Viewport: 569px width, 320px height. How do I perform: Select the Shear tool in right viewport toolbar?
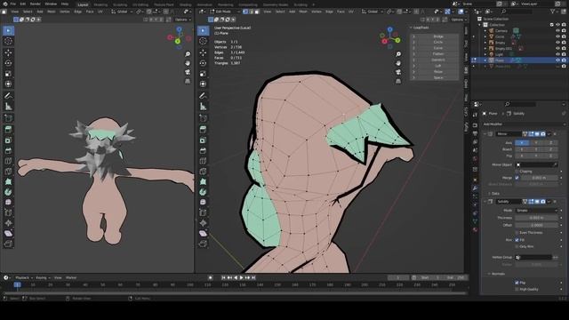pyautogui.click(x=203, y=233)
